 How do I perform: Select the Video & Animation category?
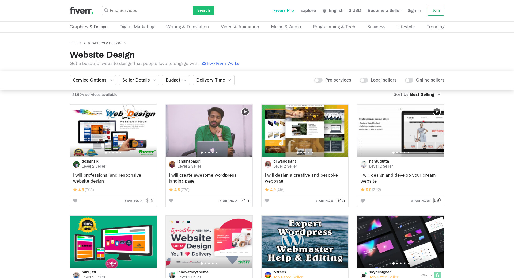tap(240, 27)
